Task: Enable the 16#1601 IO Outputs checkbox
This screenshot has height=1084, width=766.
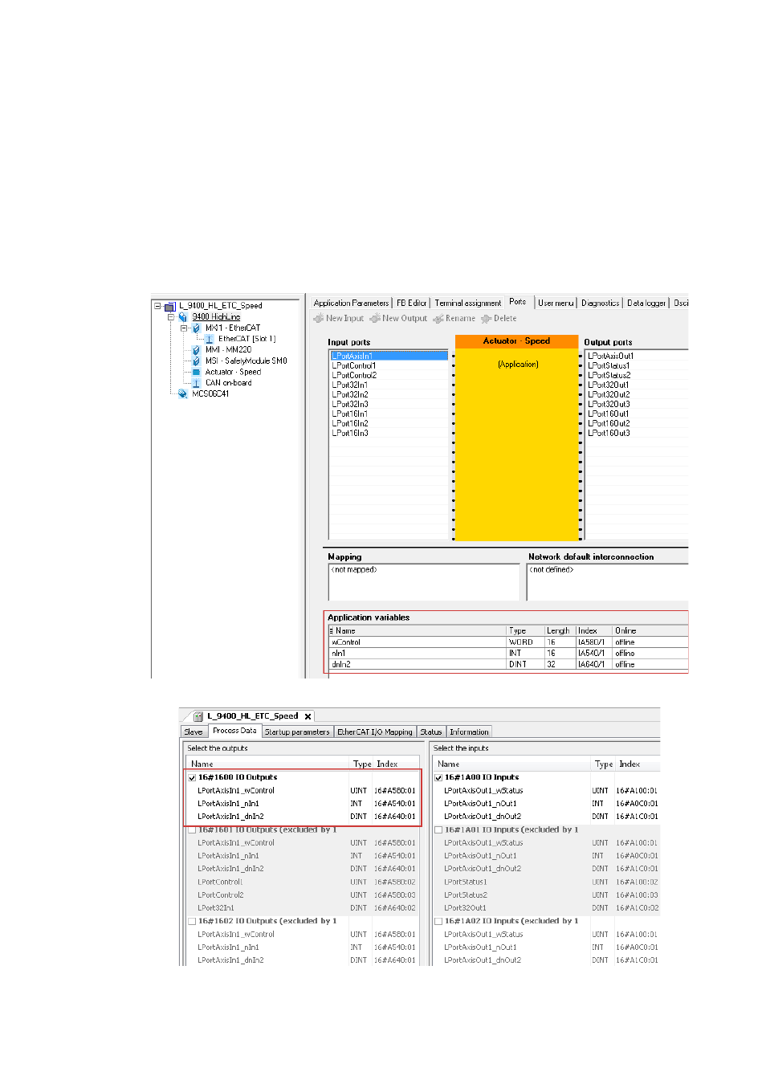Action: 192,829
